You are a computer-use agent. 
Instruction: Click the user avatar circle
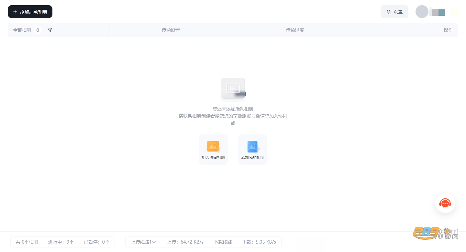(422, 12)
